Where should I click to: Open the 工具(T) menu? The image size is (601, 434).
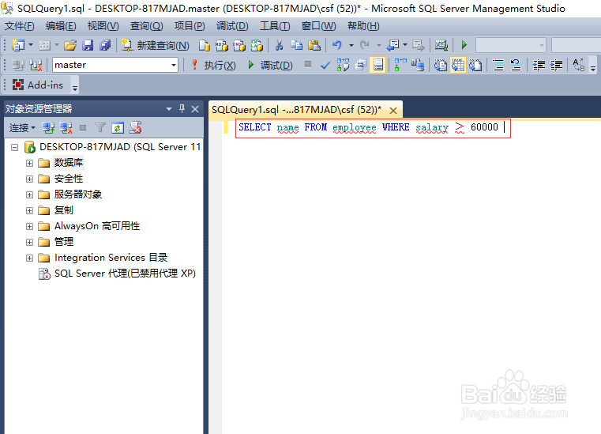(275, 26)
